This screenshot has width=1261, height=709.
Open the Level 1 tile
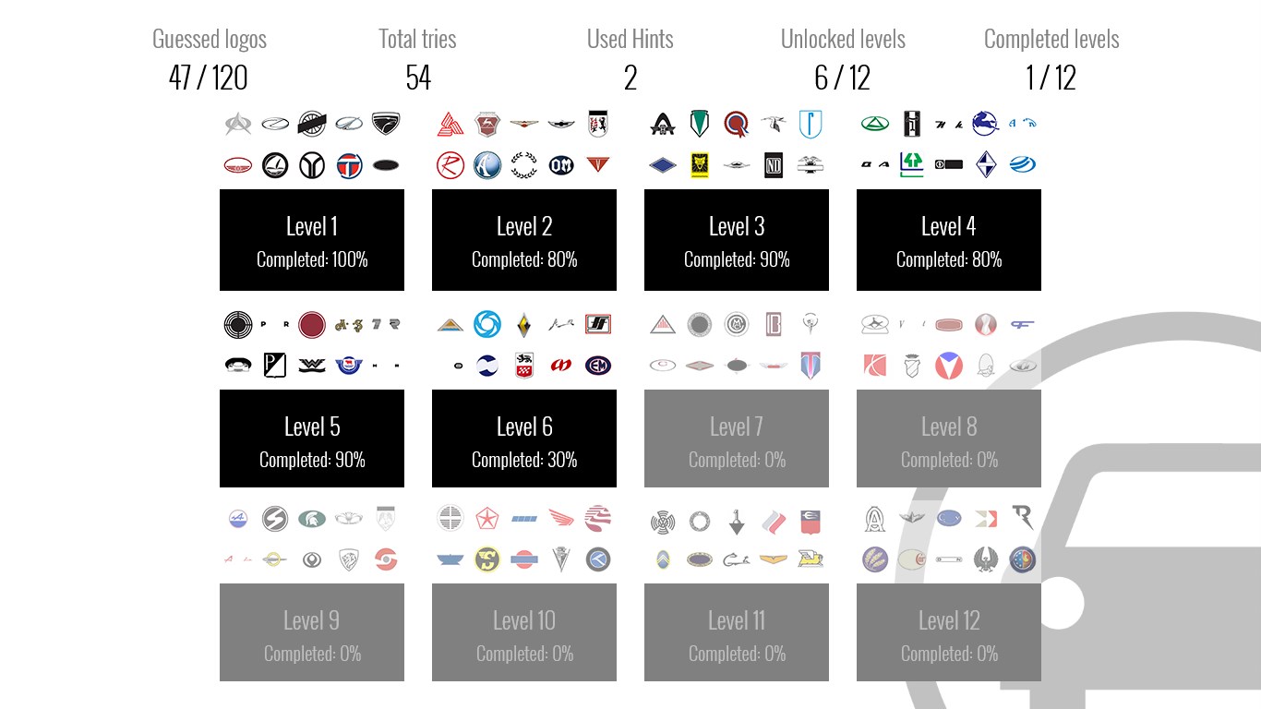coord(312,240)
